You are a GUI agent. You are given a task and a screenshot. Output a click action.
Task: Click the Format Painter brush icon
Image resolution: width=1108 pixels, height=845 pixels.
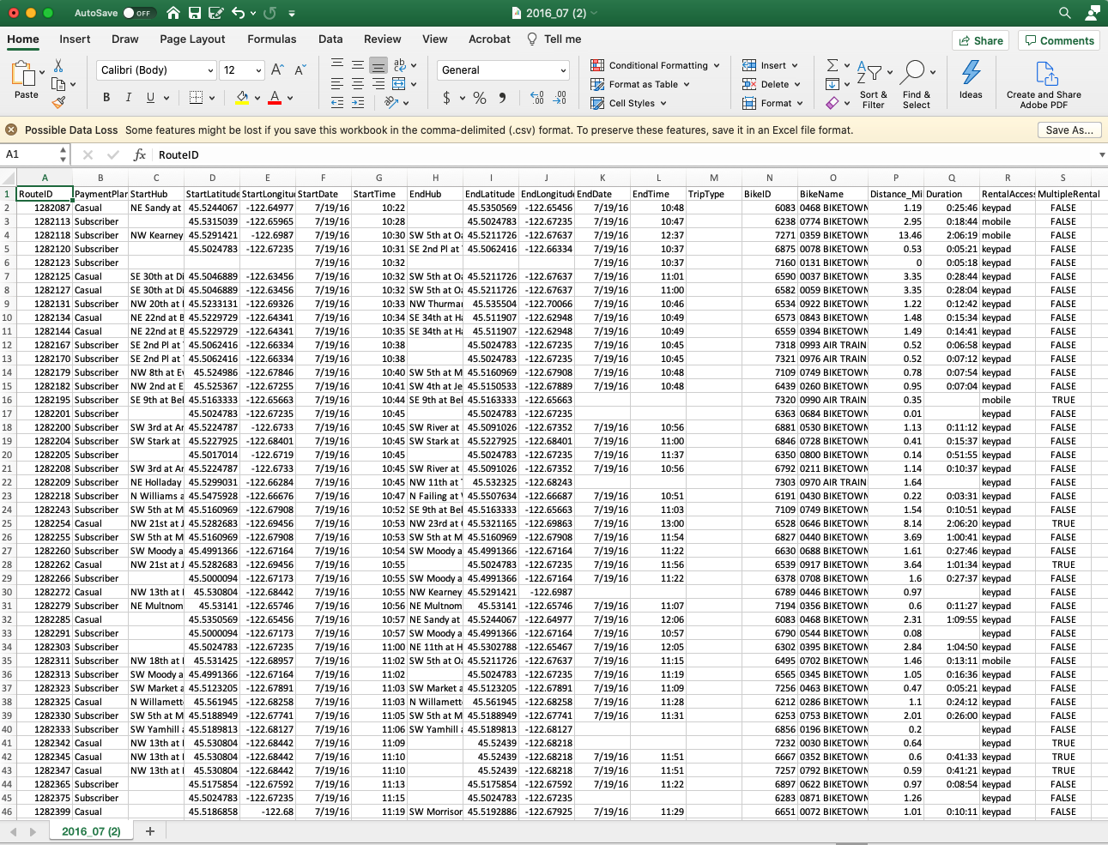point(58,103)
